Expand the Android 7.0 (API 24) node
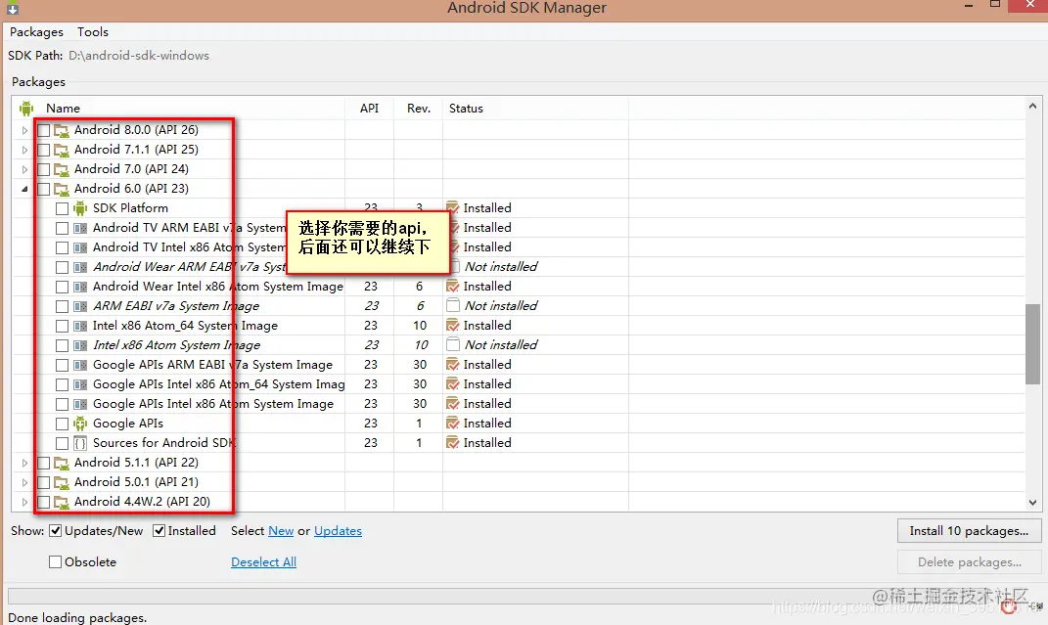1048x625 pixels. click(x=24, y=169)
